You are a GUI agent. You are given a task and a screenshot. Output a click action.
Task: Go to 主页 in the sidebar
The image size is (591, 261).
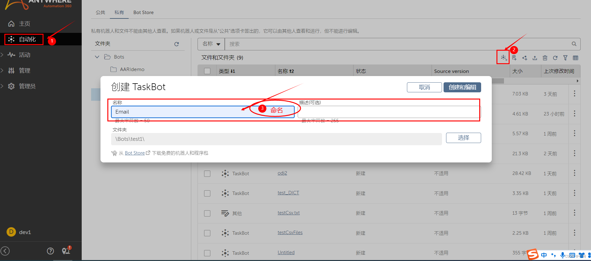(24, 23)
